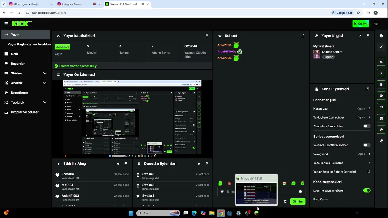This screenshot has width=388, height=218.
Task: Pop out the Kanal Eylemleri panel
Action: click(x=367, y=89)
